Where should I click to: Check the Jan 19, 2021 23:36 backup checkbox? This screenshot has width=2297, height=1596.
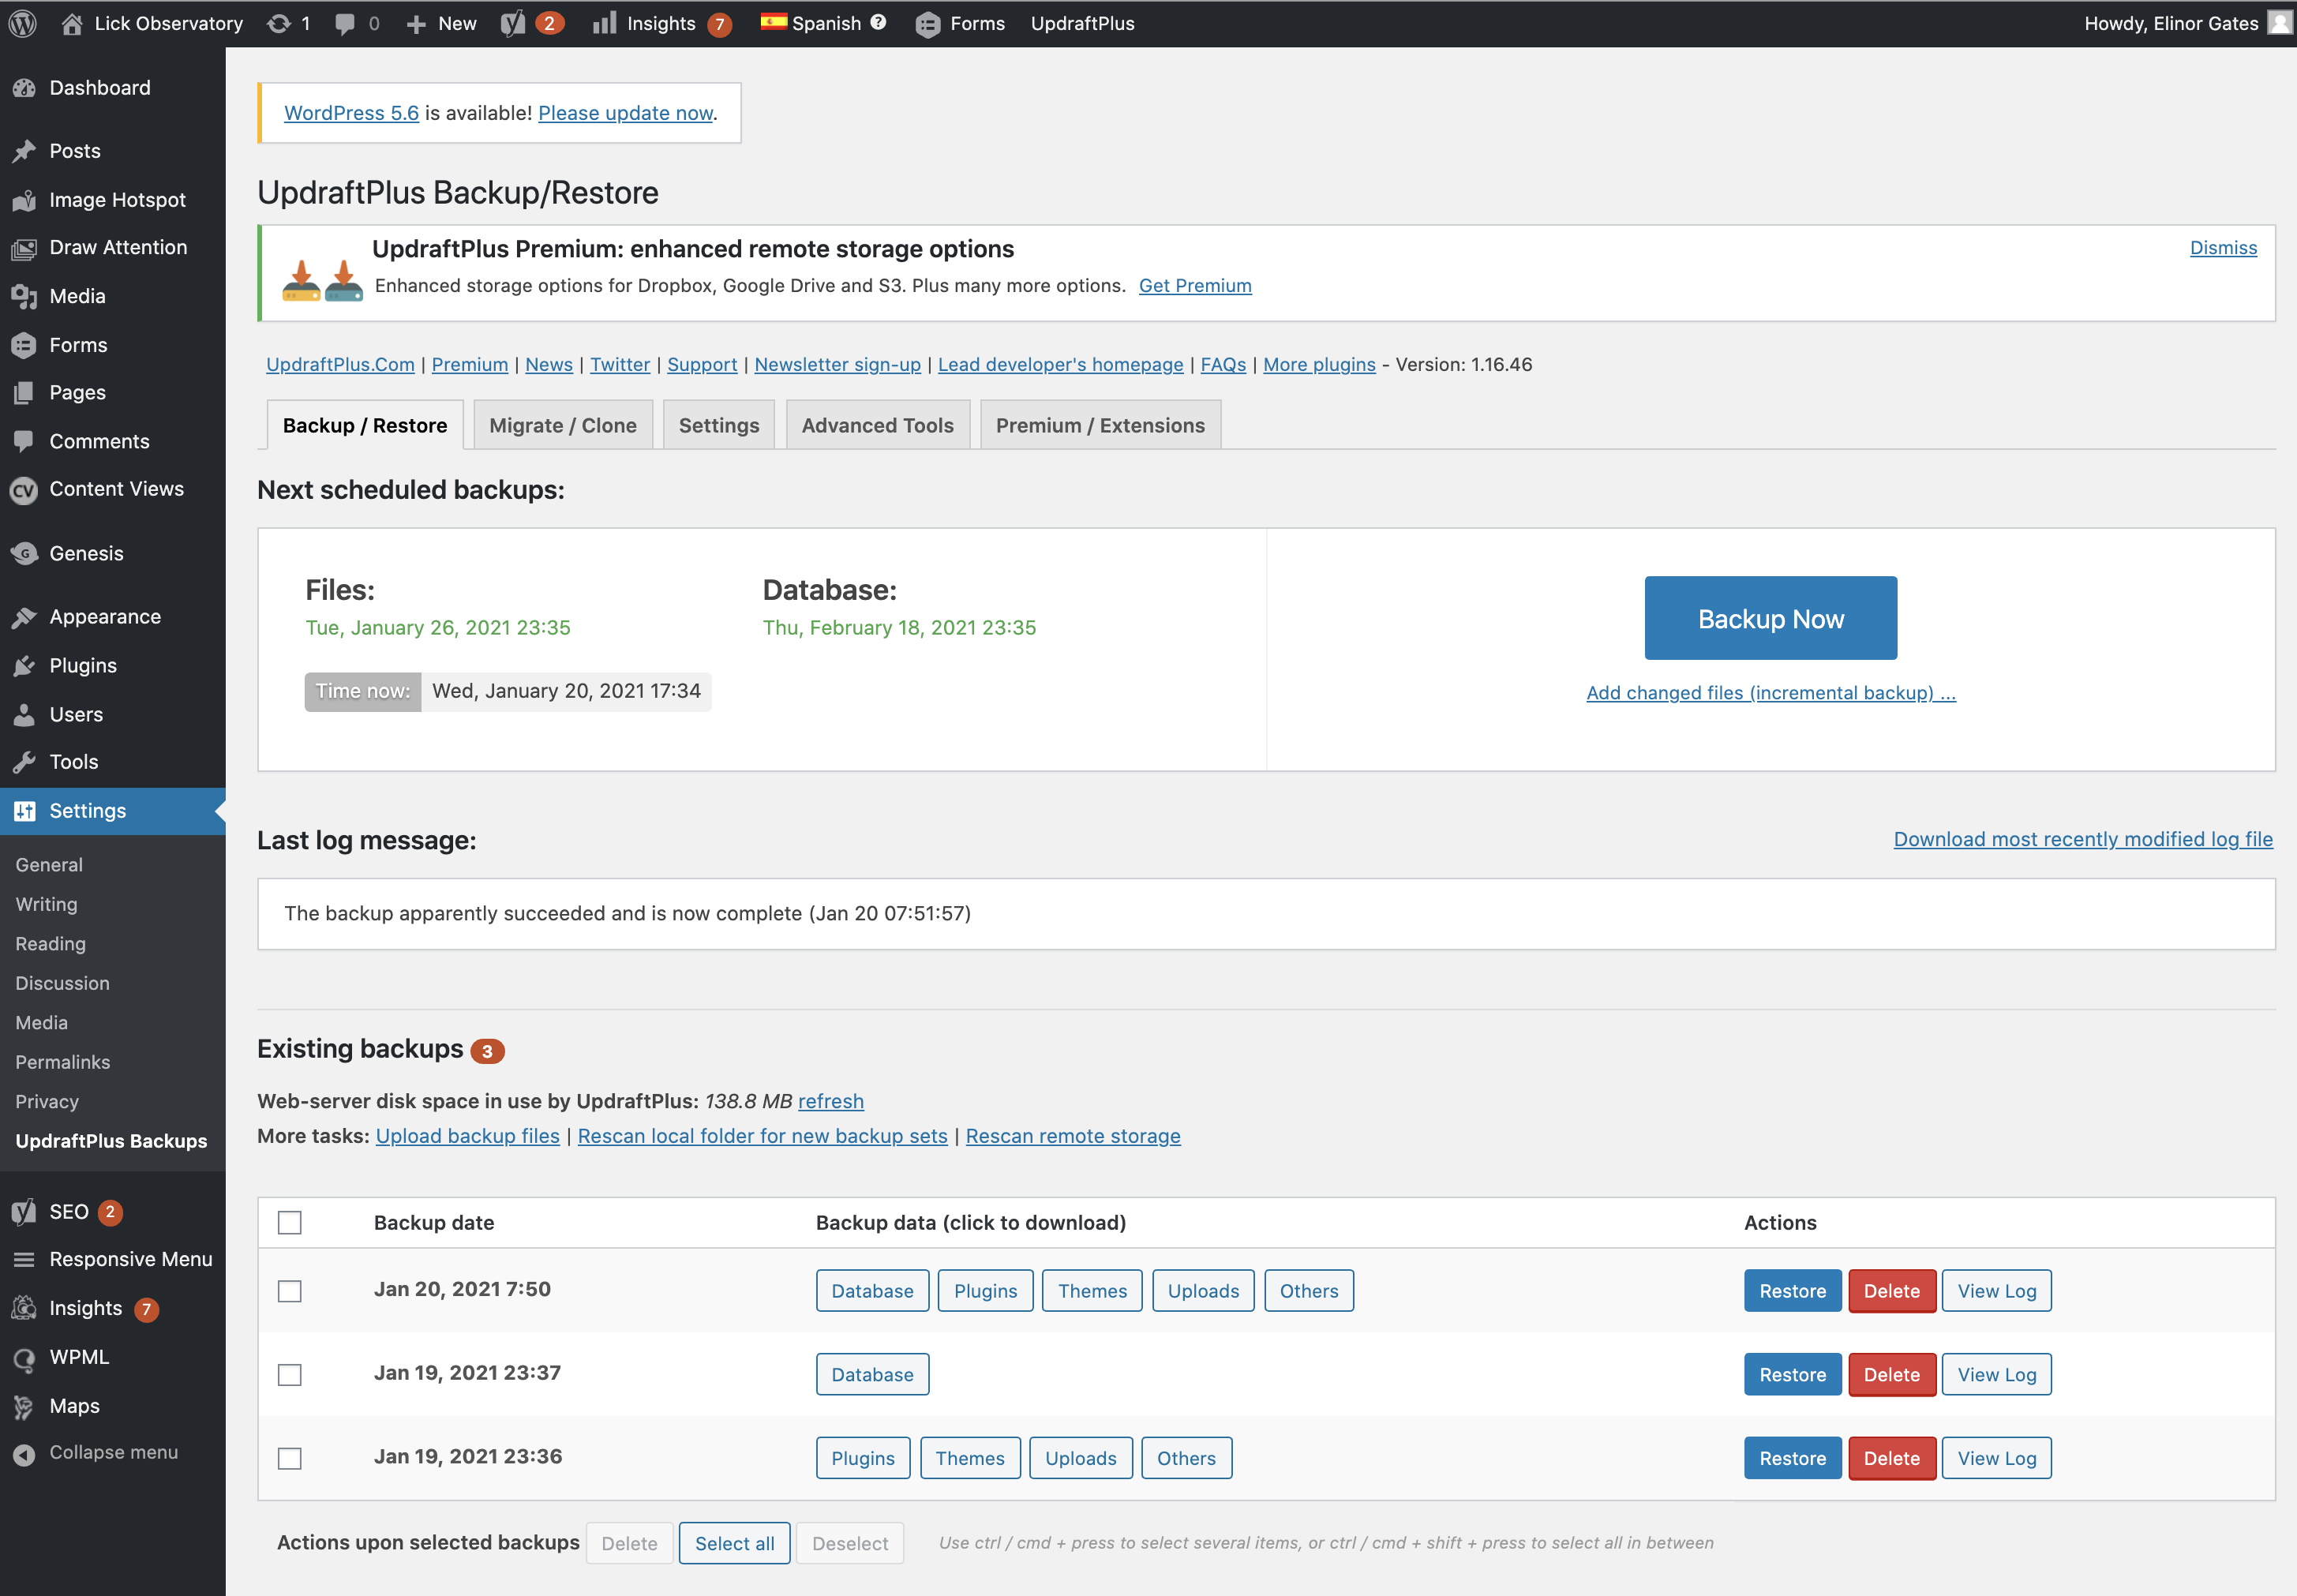290,1459
